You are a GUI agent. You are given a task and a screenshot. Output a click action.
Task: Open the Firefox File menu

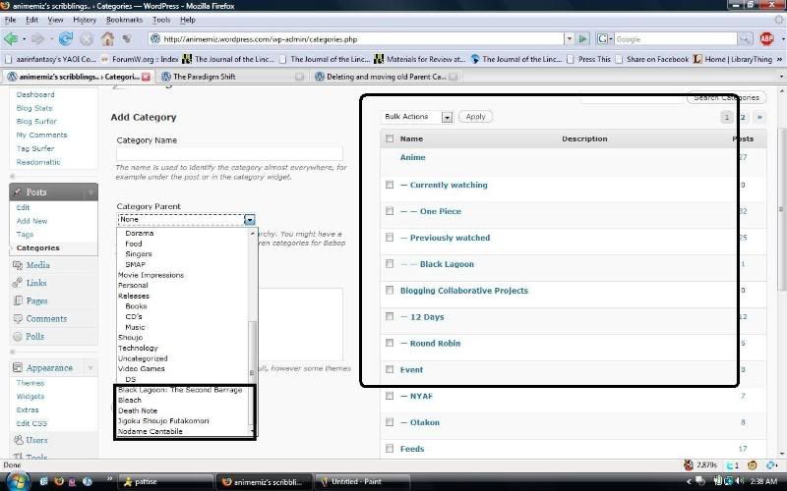click(x=10, y=20)
